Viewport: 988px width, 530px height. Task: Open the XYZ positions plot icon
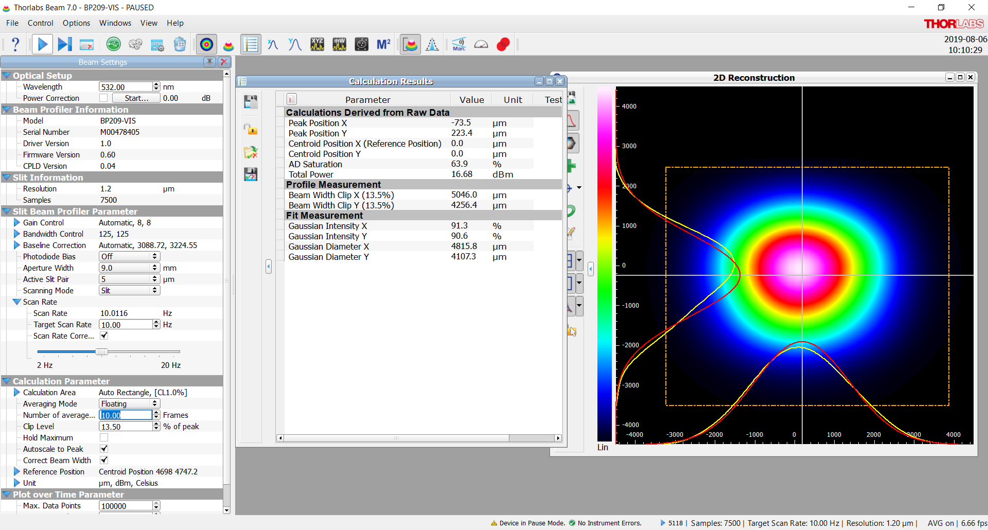tap(317, 45)
